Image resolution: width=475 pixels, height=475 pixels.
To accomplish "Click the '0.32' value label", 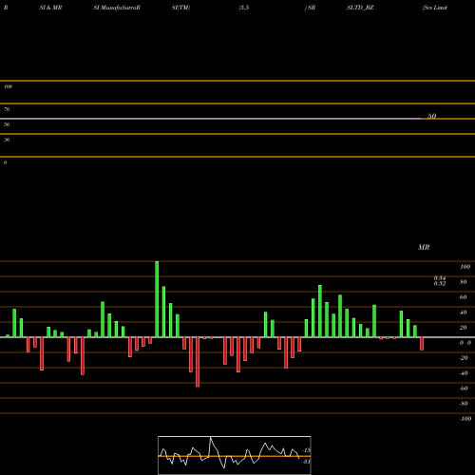I will 440,283.
